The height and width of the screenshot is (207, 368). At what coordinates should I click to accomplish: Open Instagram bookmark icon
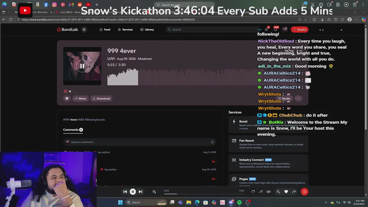coord(54,5)
